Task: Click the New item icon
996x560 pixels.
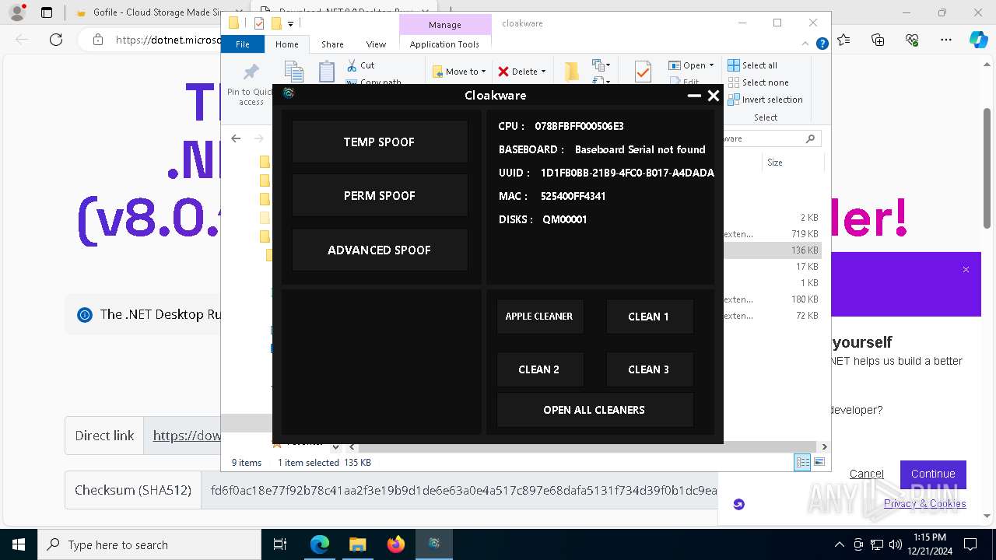Action: click(x=599, y=65)
